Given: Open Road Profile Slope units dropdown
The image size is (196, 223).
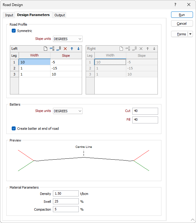Looking at the screenshot, I should point(68,39).
